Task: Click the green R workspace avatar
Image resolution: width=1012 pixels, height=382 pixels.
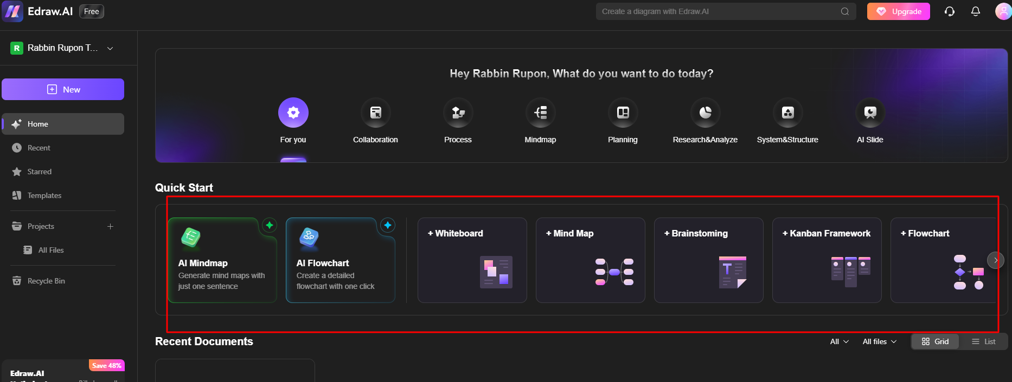Action: [17, 48]
